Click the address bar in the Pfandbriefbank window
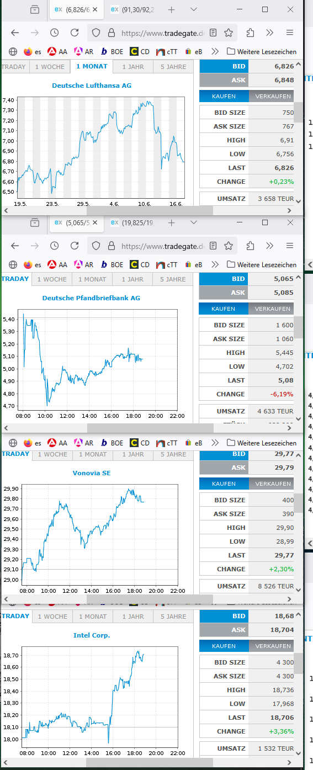The height and width of the screenshot is (770, 313). click(x=163, y=246)
